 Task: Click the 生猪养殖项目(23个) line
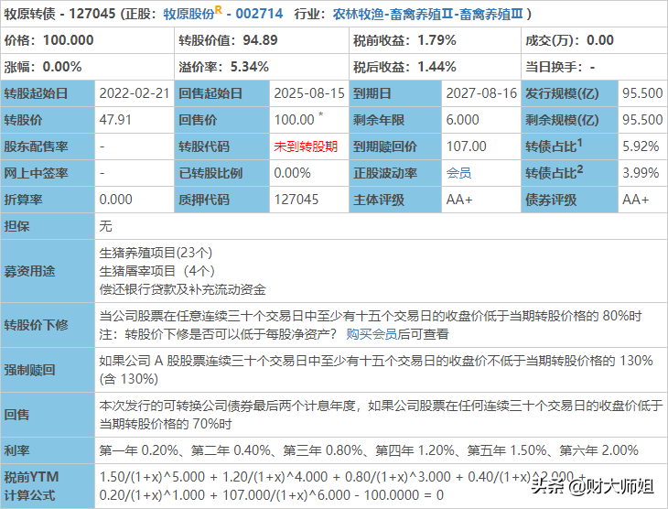pyautogui.click(x=156, y=253)
